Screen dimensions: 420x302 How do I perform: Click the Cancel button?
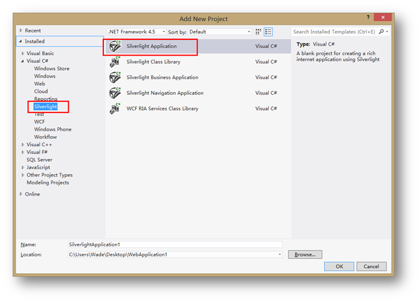pos(371,266)
